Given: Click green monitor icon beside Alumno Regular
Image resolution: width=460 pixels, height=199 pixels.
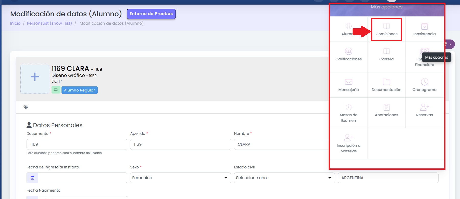Looking at the screenshot, I should click(x=56, y=90).
